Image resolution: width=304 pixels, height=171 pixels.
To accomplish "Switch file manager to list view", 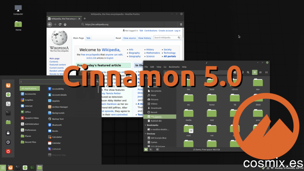I will [x=261, y=72].
